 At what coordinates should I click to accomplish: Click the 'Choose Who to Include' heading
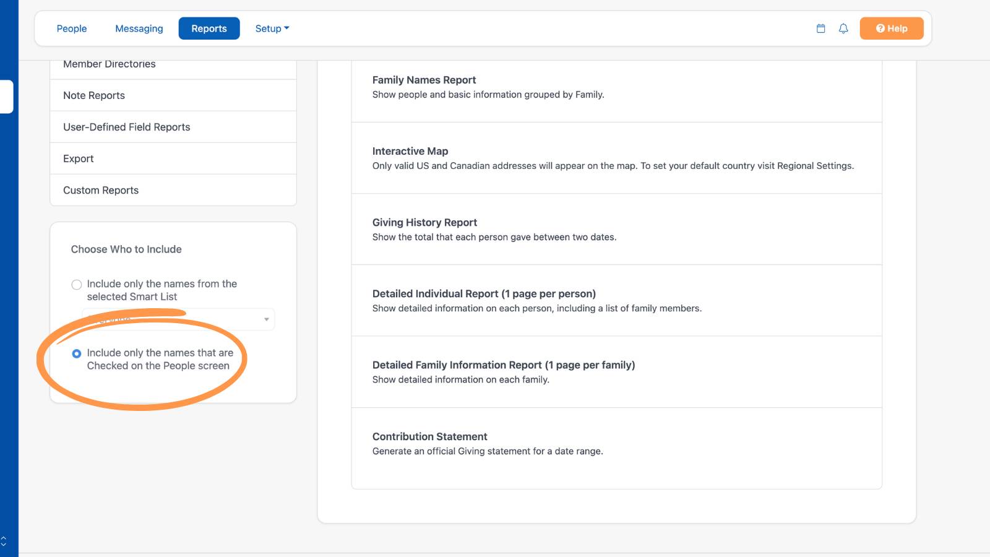coord(126,249)
